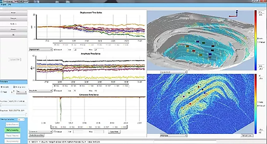Click the dark green point marker in 3D view

point(203,43)
